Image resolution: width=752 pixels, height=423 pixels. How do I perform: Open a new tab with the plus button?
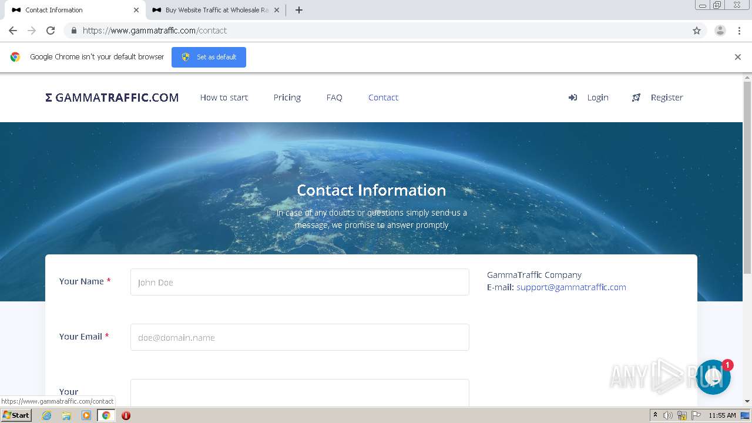tap(299, 10)
